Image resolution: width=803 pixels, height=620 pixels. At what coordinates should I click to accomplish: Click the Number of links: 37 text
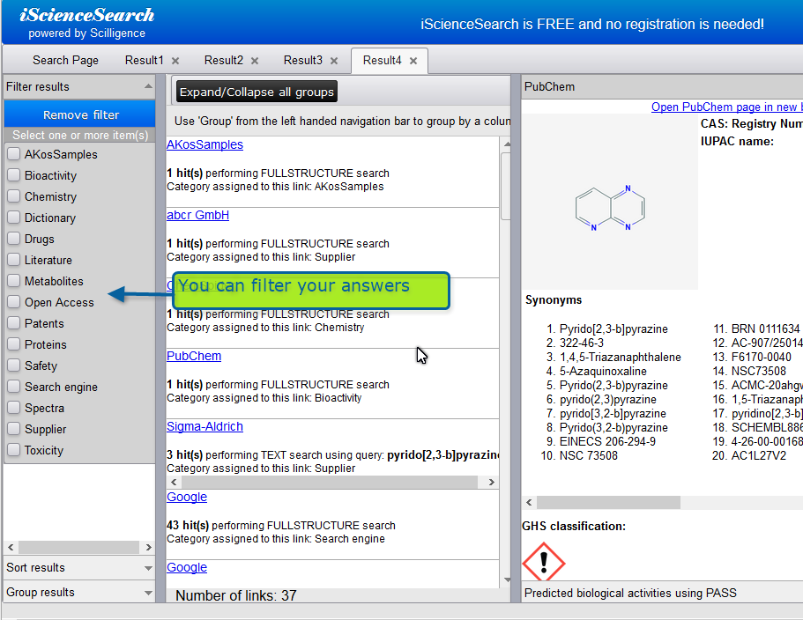(236, 595)
